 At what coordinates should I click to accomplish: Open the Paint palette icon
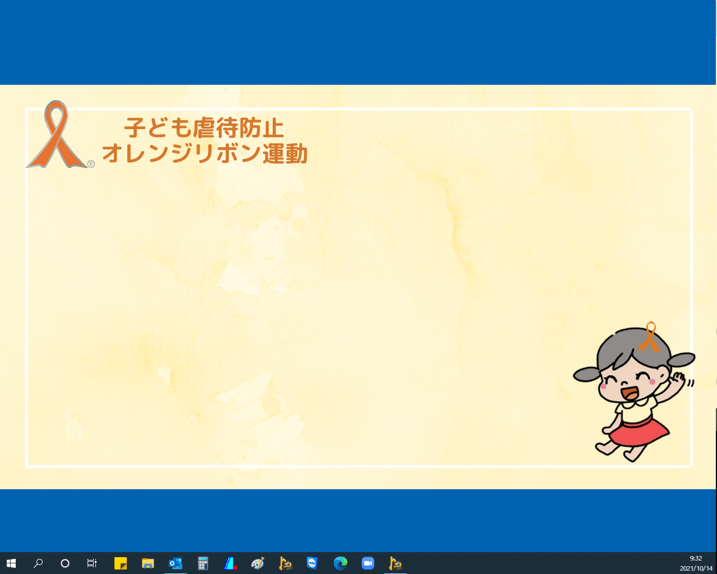click(258, 563)
